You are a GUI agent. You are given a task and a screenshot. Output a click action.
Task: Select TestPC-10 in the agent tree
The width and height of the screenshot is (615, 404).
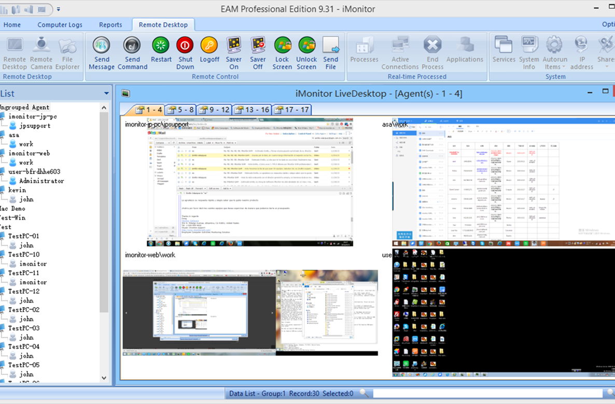point(24,254)
